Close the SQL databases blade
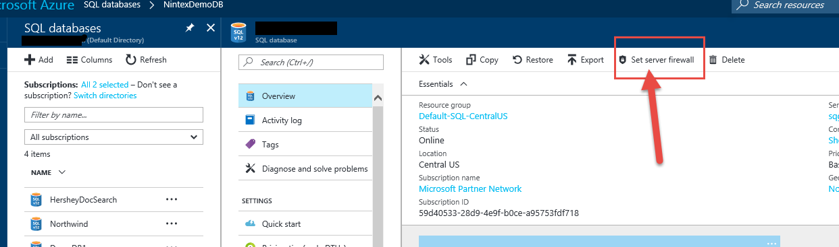This screenshot has height=247, width=839. pos(210,28)
